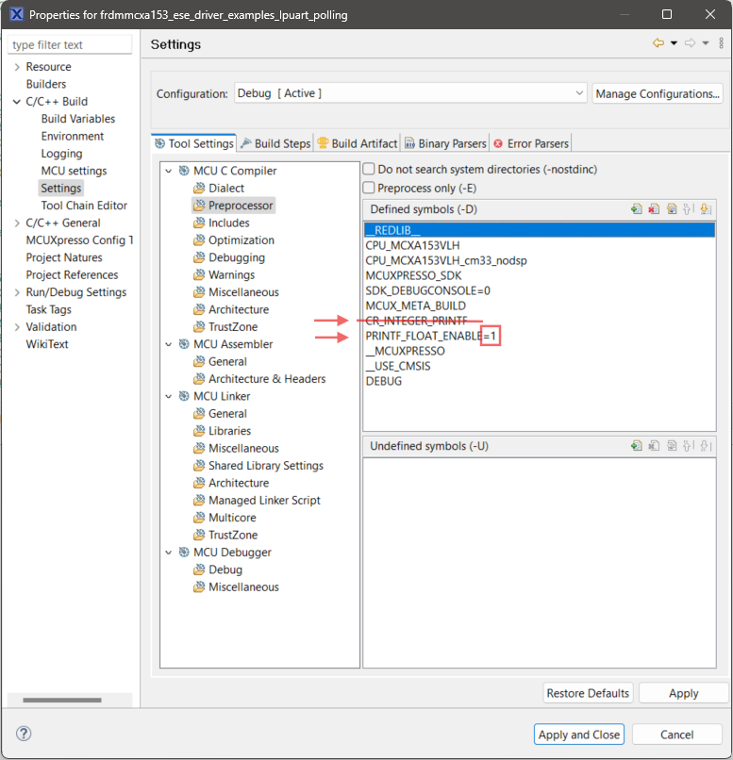Open the view menu three-dots icon

point(722,43)
